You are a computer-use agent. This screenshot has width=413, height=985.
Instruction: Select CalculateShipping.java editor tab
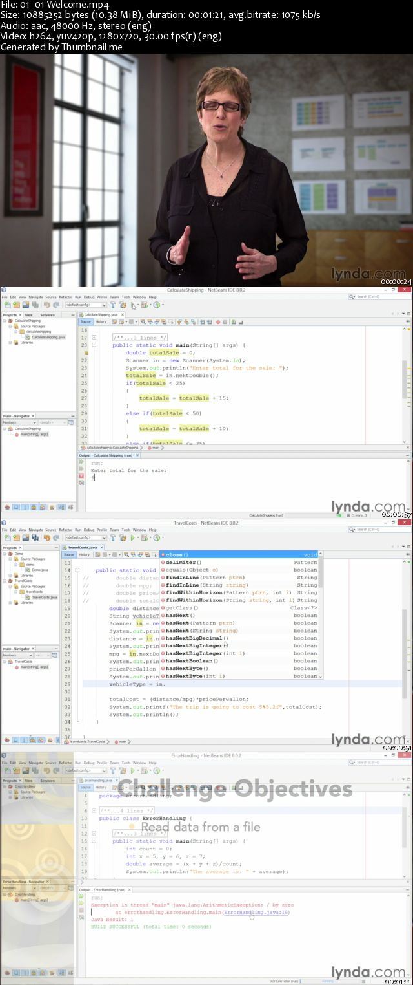coord(101,314)
